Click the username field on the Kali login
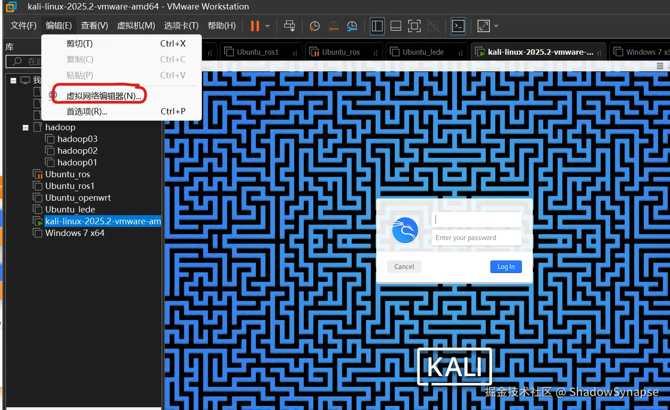The image size is (670, 410). [x=476, y=220]
